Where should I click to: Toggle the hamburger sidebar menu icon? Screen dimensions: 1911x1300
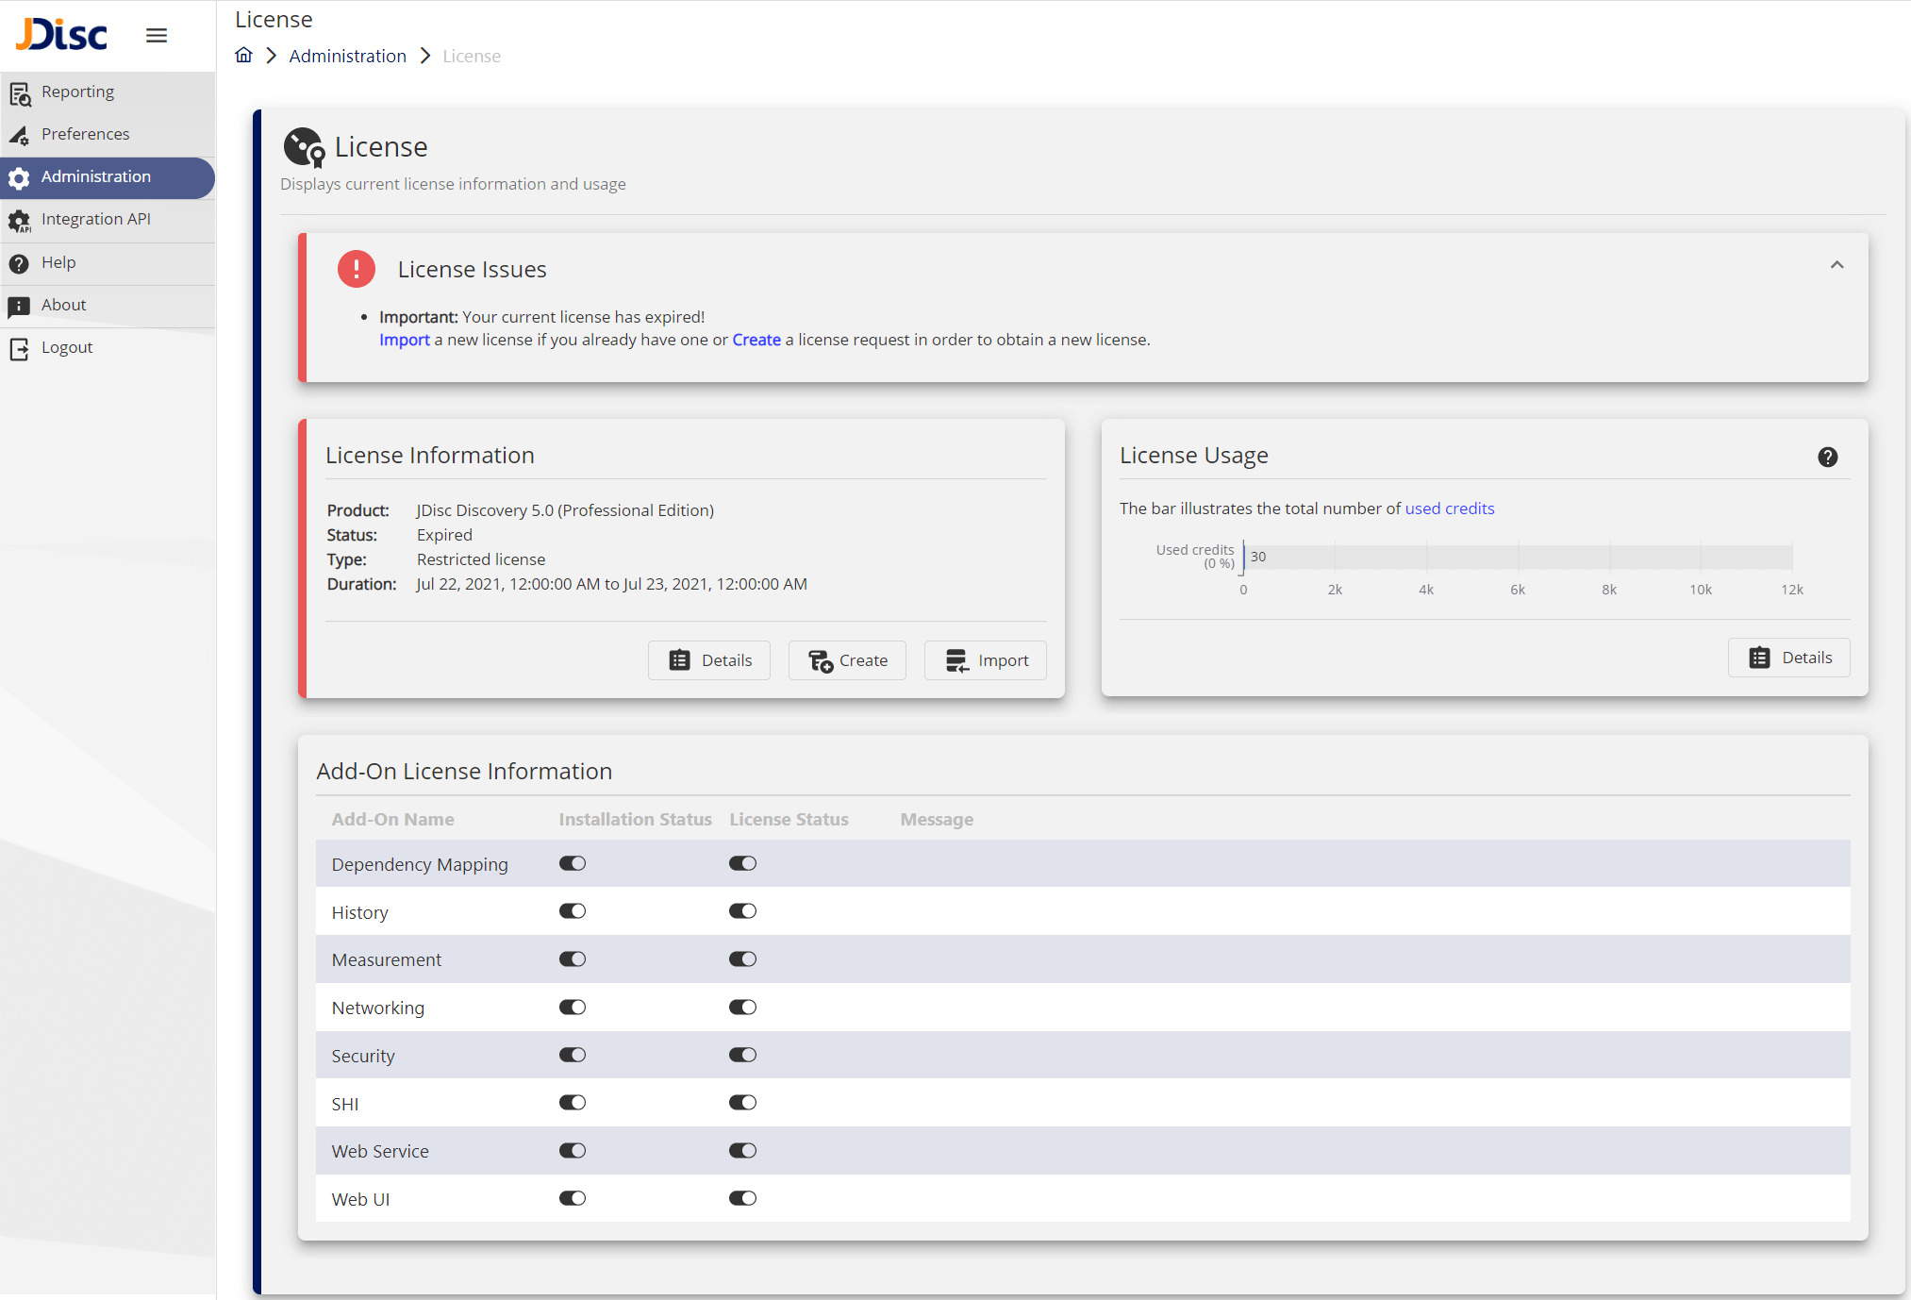coord(157,35)
